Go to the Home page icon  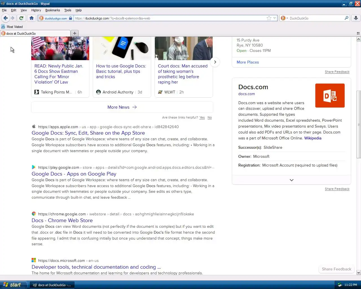pos(31,18)
